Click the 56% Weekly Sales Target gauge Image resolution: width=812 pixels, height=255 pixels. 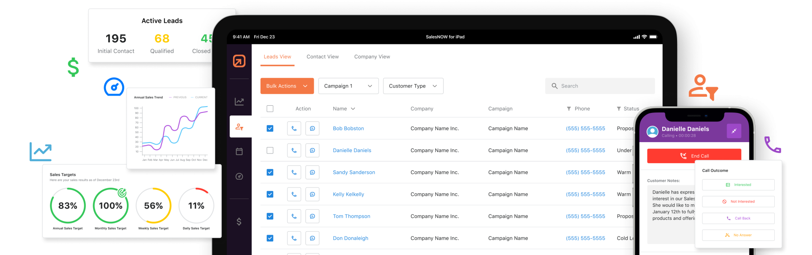(x=154, y=206)
